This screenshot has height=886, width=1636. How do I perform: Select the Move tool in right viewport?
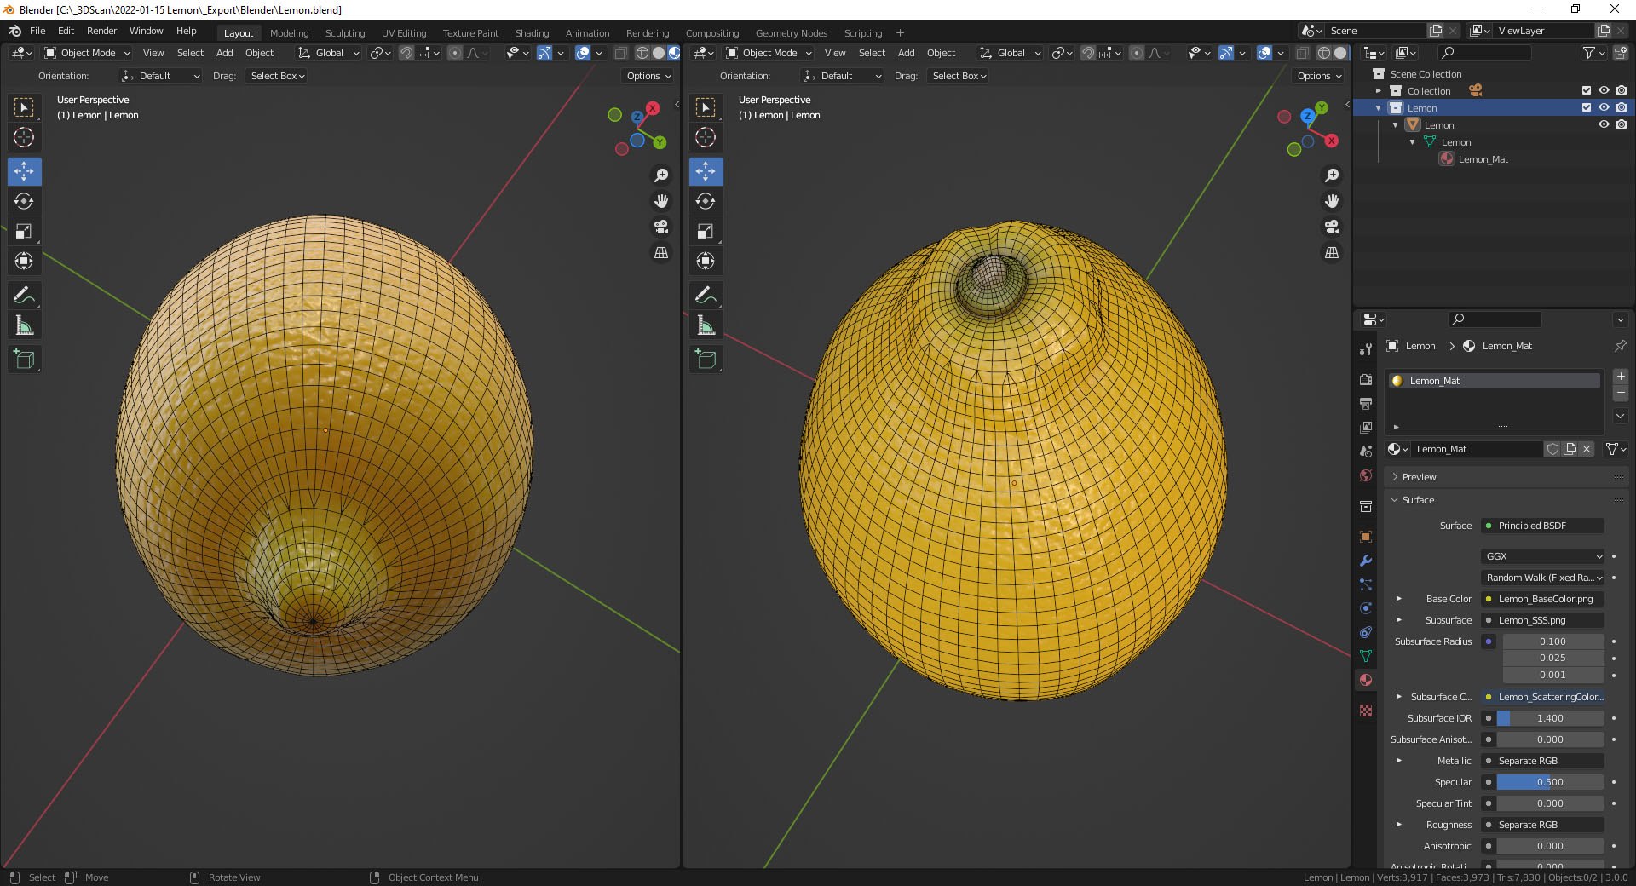tap(706, 171)
